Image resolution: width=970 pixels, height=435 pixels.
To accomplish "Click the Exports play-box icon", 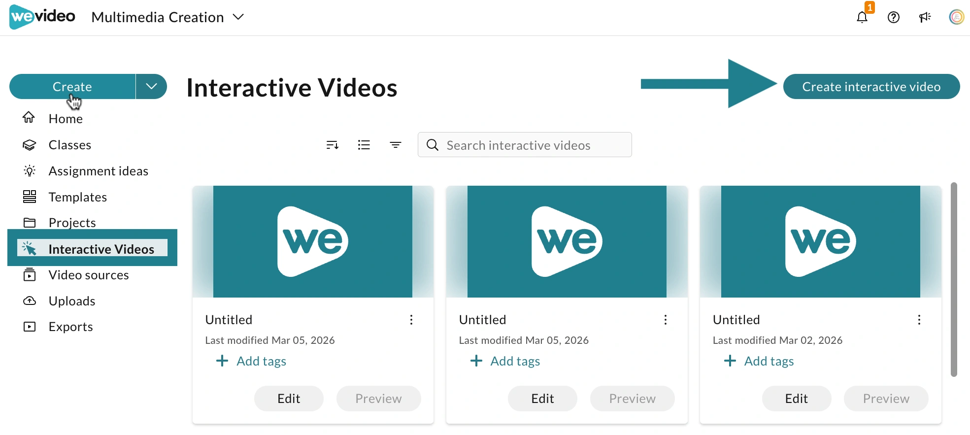I will click(x=30, y=327).
